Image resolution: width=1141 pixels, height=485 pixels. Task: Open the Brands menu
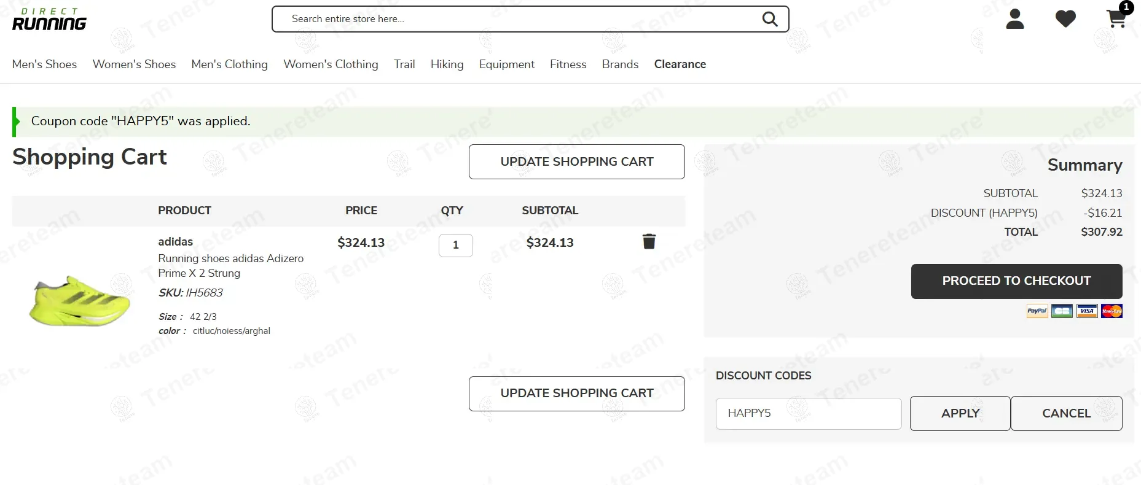pos(620,64)
